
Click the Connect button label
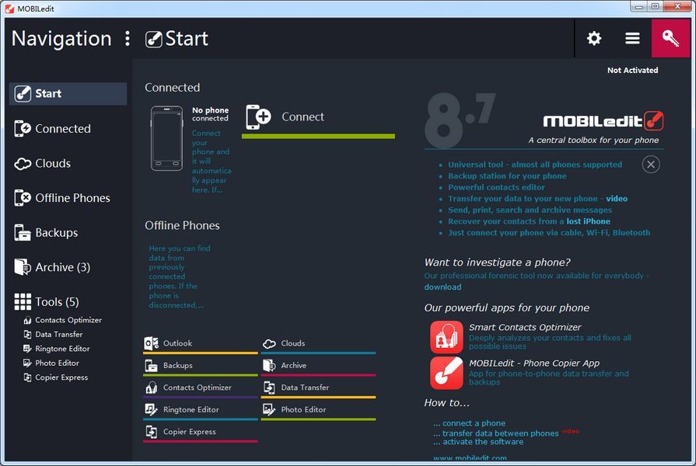(x=303, y=117)
